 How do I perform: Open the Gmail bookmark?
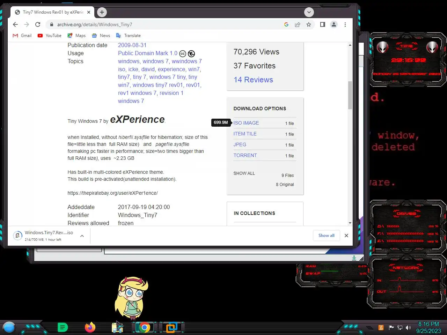22,36
